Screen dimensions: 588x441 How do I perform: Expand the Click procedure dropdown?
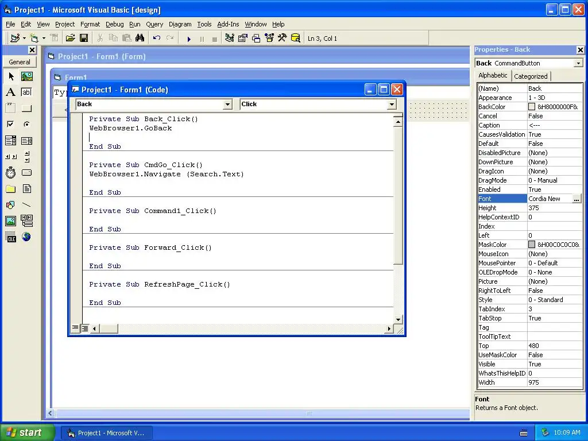[x=392, y=105]
